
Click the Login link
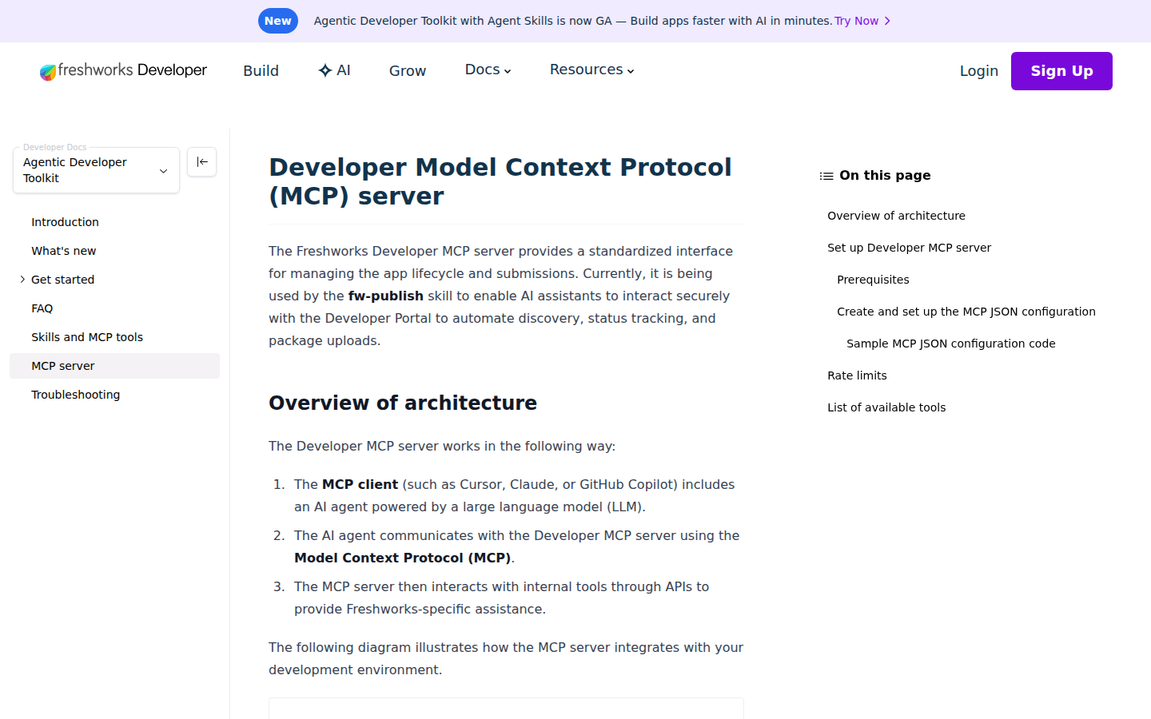tap(978, 70)
